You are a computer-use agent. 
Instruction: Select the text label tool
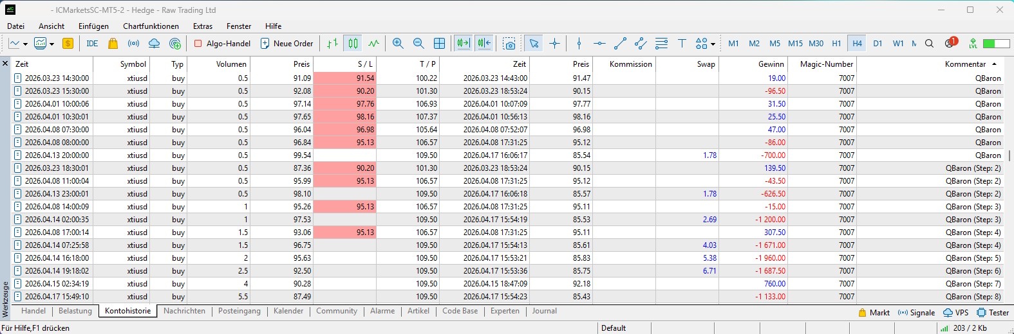[682, 44]
